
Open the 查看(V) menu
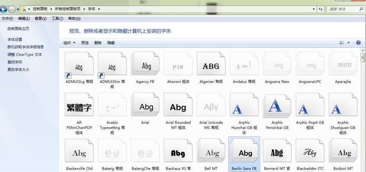[x=41, y=18]
